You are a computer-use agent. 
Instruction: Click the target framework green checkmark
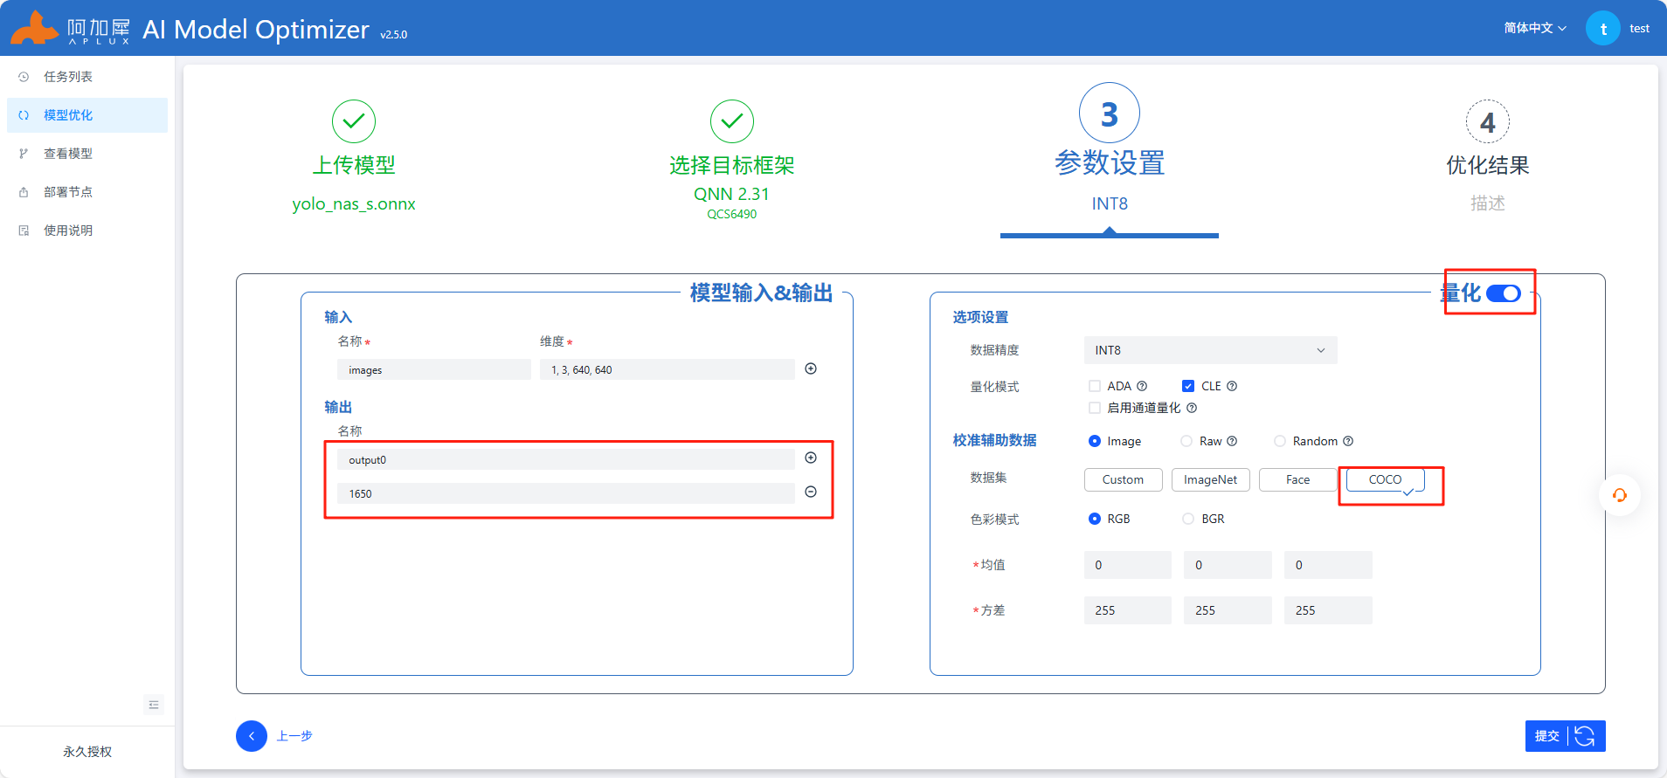[x=732, y=121]
